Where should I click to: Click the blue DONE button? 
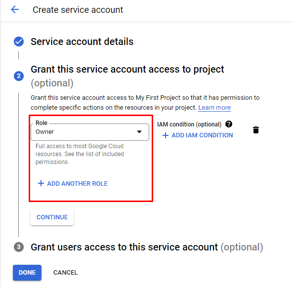(x=27, y=273)
